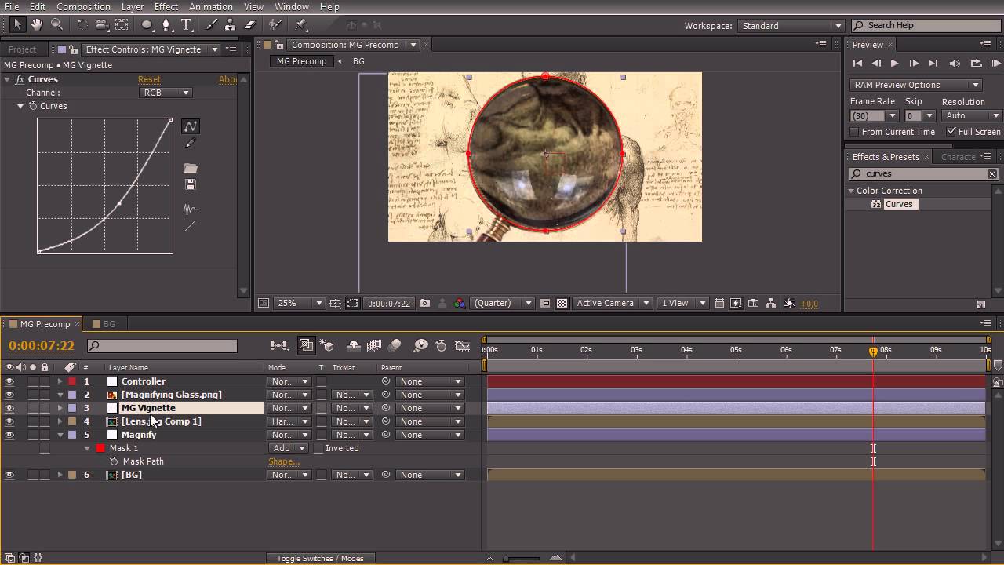Viewport: 1004px width, 565px height.
Task: Switch to the BG timeline tab
Action: [x=109, y=324]
